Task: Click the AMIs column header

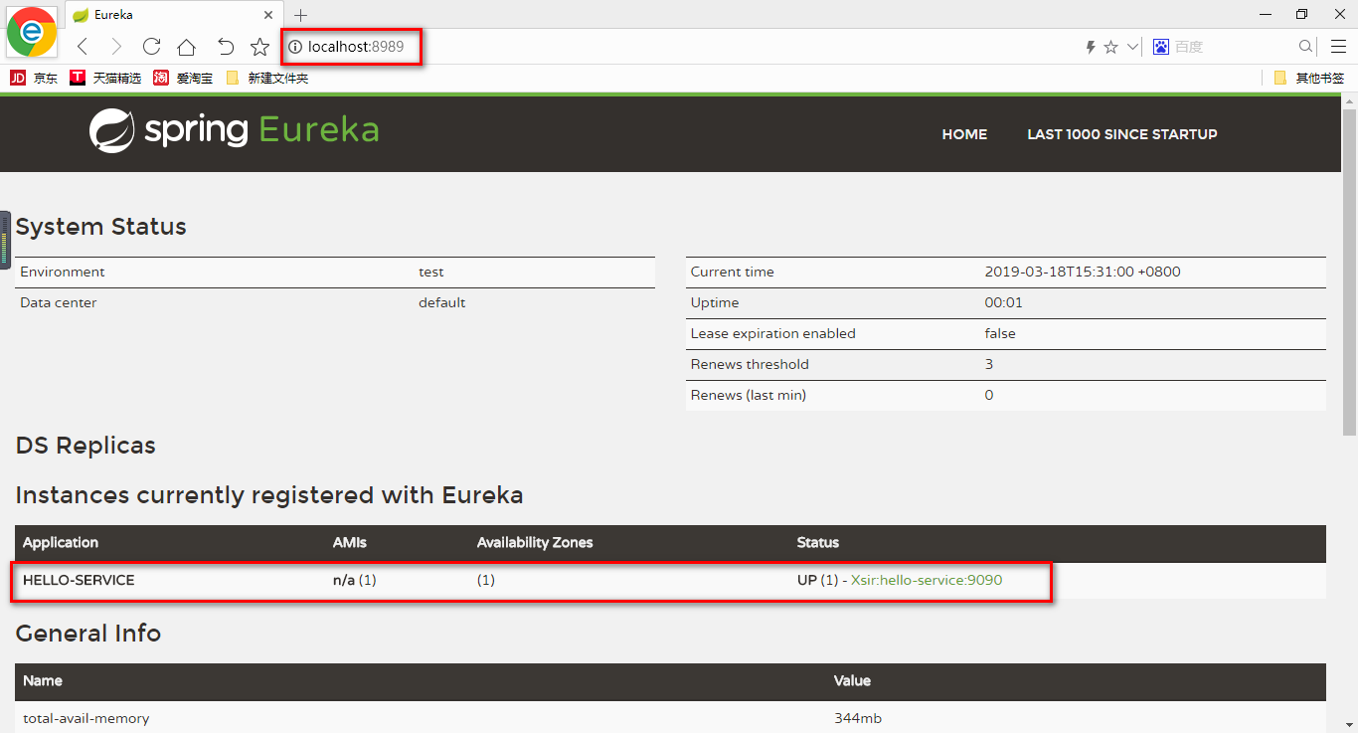Action: coord(350,542)
